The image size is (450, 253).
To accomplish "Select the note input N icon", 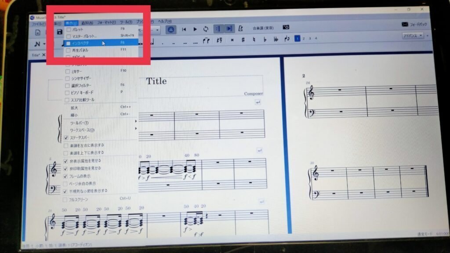I will pyautogui.click(x=37, y=44).
